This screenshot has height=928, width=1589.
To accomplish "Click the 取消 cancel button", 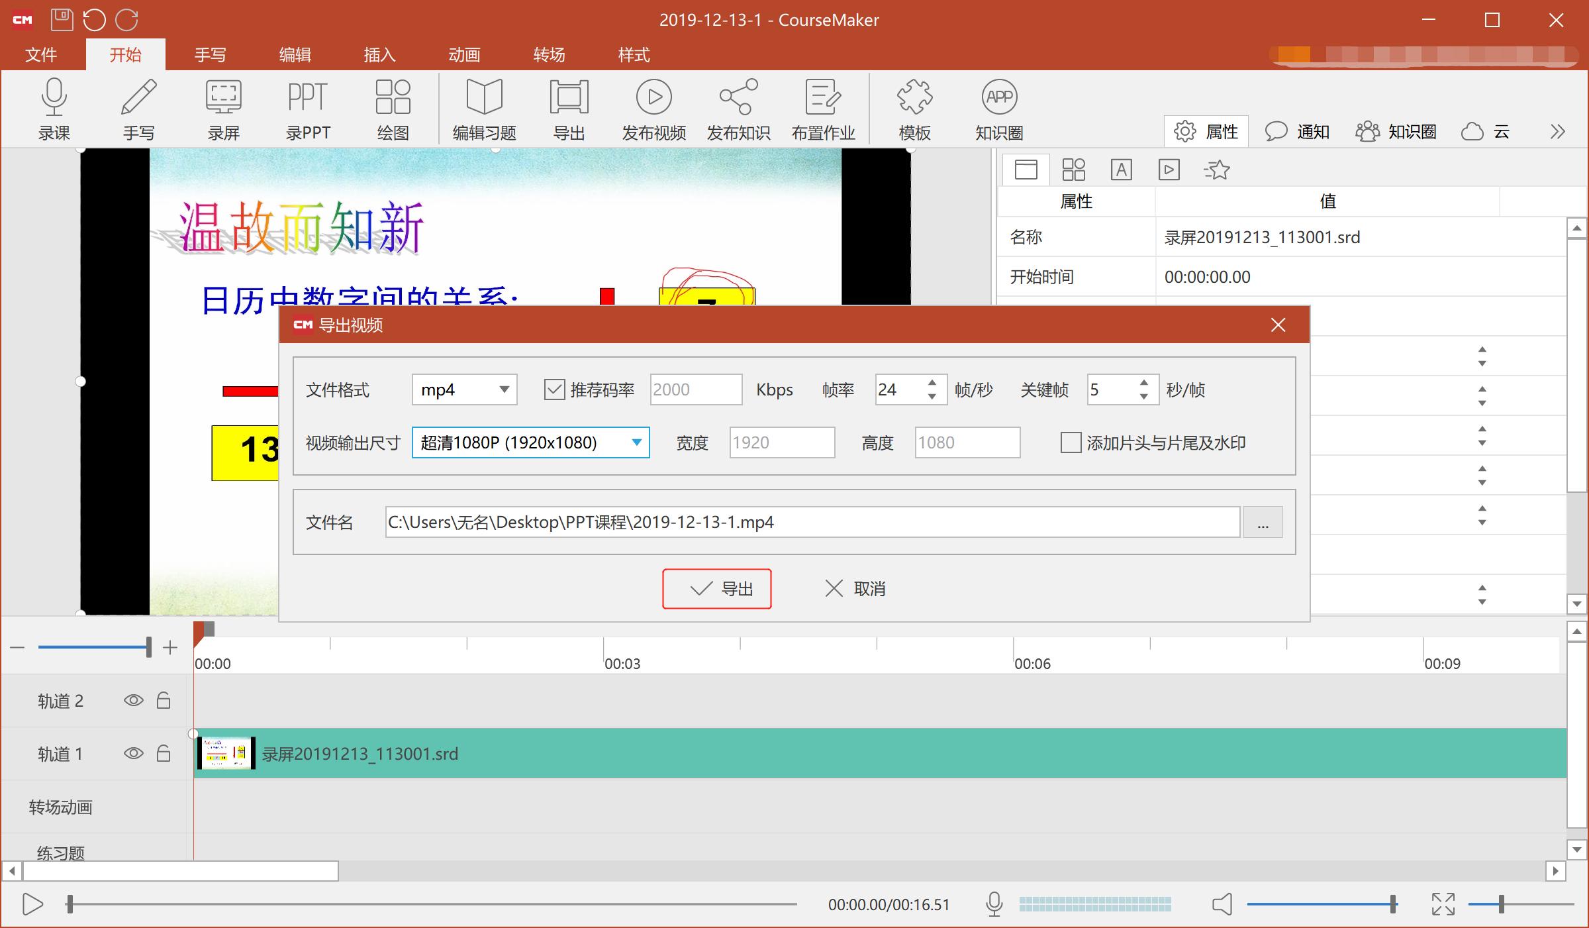I will pos(855,588).
